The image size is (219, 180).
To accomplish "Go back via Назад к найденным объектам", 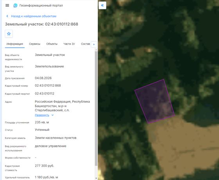I will tap(34, 16).
